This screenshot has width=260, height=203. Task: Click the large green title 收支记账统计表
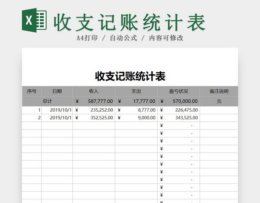coord(130,22)
